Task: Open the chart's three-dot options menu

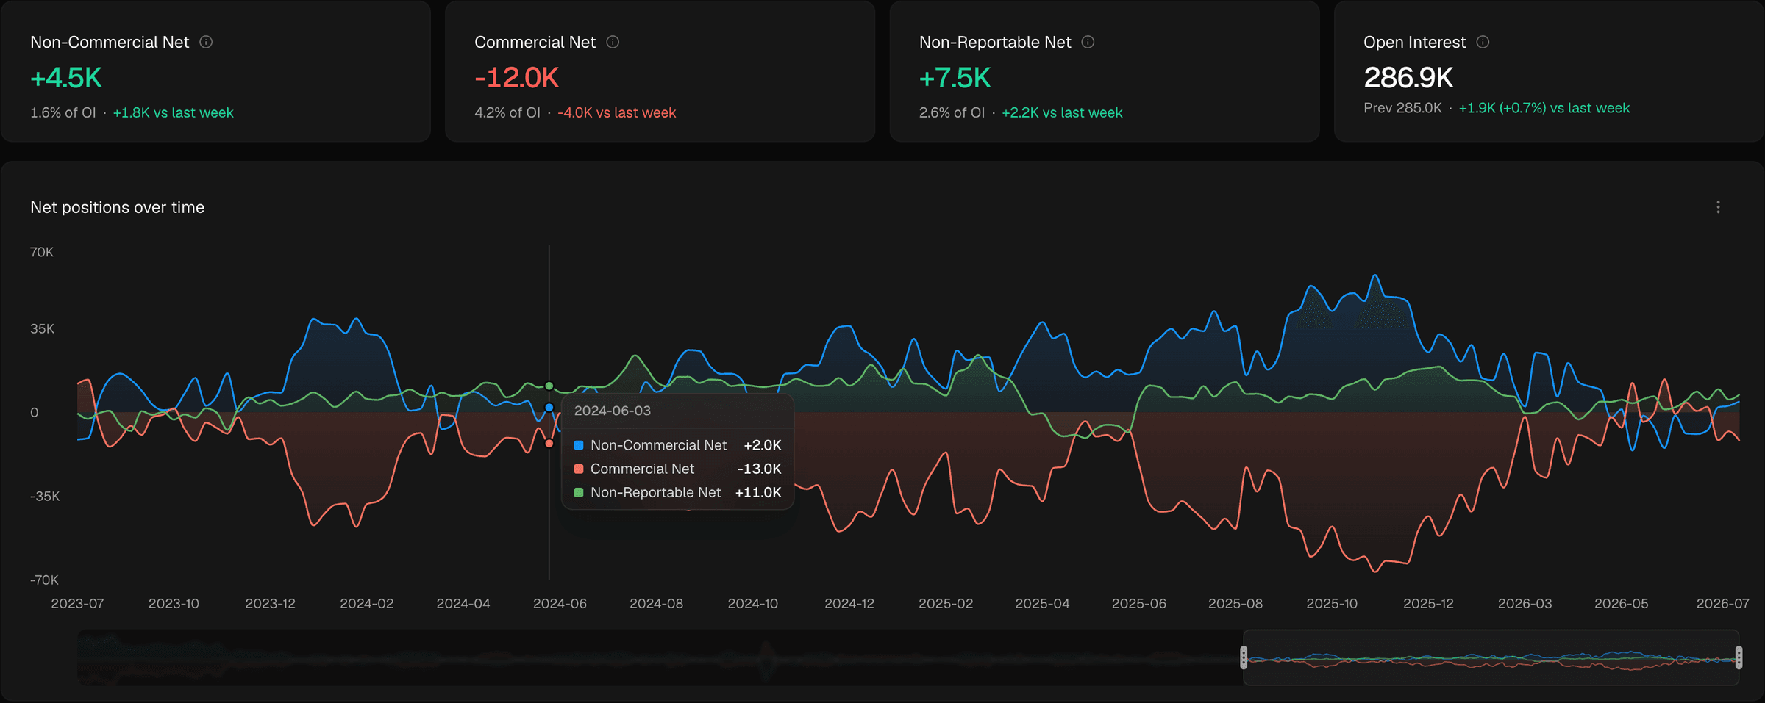Action: click(x=1718, y=208)
